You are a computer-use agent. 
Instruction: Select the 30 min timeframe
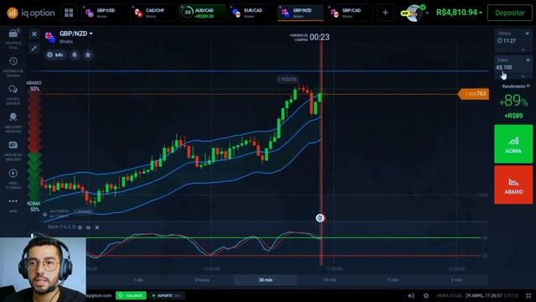[265, 280]
